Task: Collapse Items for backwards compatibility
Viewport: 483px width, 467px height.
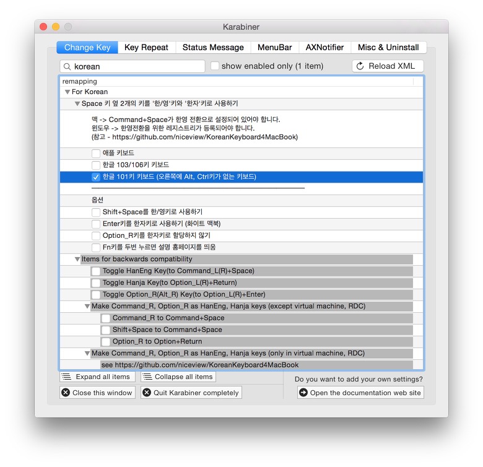Action: 77,259
